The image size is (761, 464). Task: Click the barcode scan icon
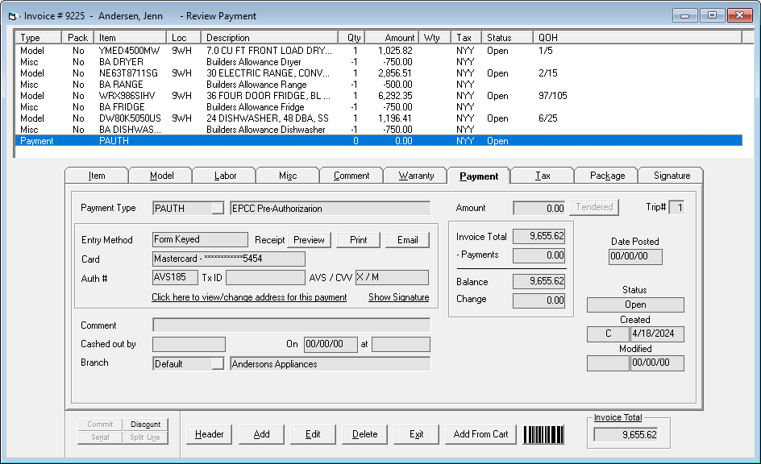543,434
